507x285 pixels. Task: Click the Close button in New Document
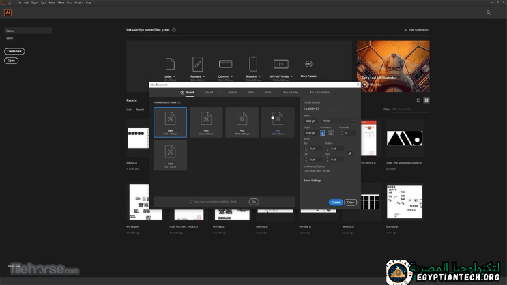click(351, 202)
